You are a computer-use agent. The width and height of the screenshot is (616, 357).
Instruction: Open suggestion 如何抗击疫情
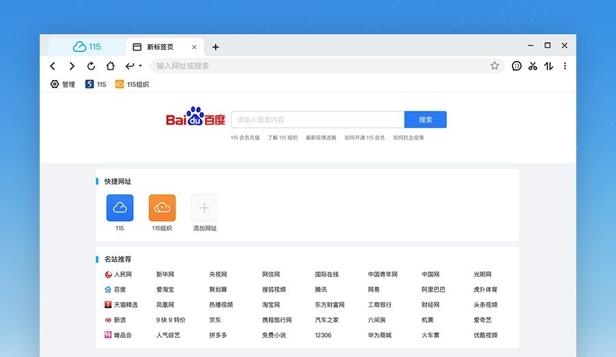click(409, 137)
